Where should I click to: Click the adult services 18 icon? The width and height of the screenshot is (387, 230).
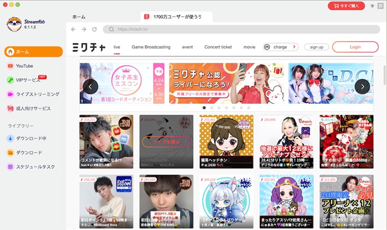tap(10, 108)
